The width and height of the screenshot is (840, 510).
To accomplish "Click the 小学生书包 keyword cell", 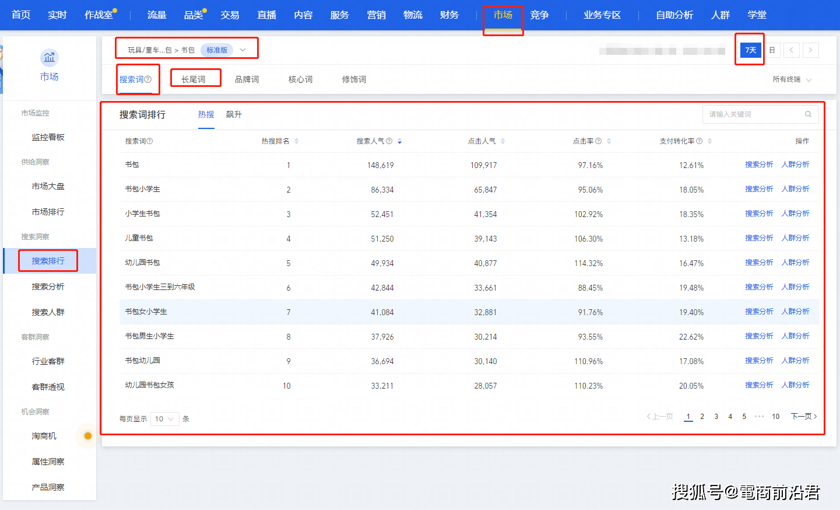I will tap(142, 214).
